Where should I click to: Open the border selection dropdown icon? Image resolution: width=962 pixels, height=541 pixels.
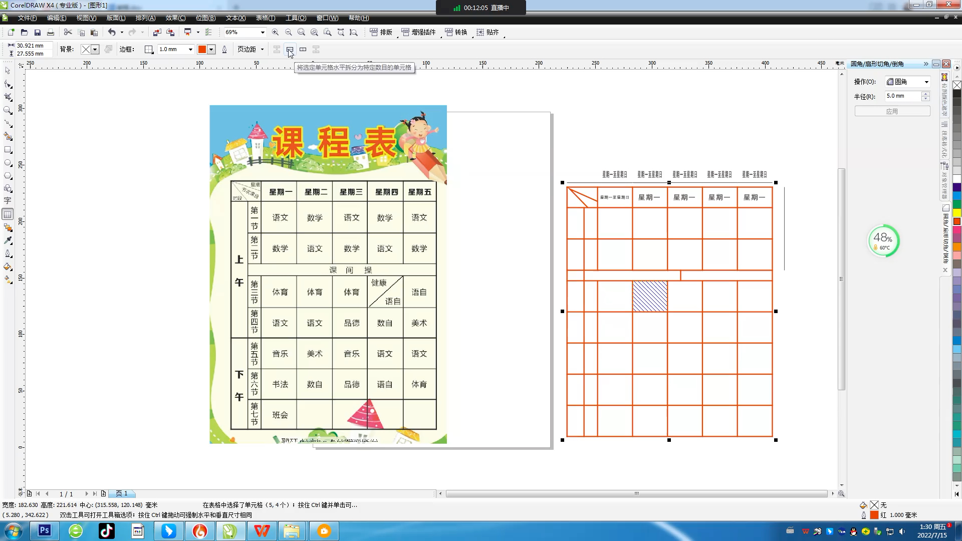point(149,49)
